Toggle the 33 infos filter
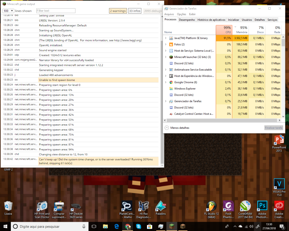The image size is (289, 231). tap(135, 11)
